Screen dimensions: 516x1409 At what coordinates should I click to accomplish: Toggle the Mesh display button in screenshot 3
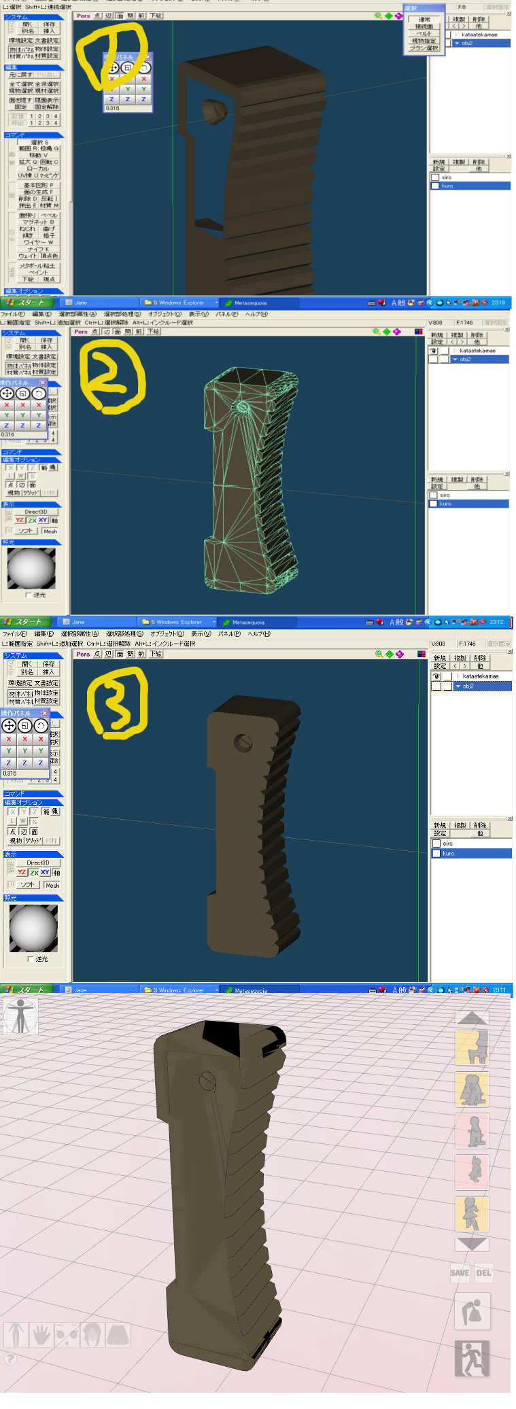coord(52,885)
